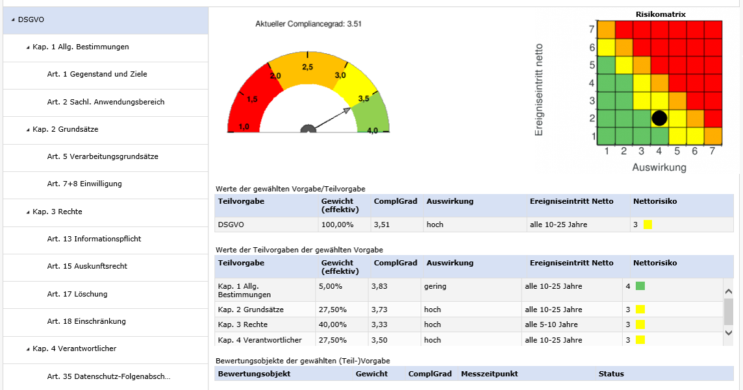Click yellow Nettorisiko swatch for Kap. 4 Verantwortlicher

pyautogui.click(x=640, y=340)
